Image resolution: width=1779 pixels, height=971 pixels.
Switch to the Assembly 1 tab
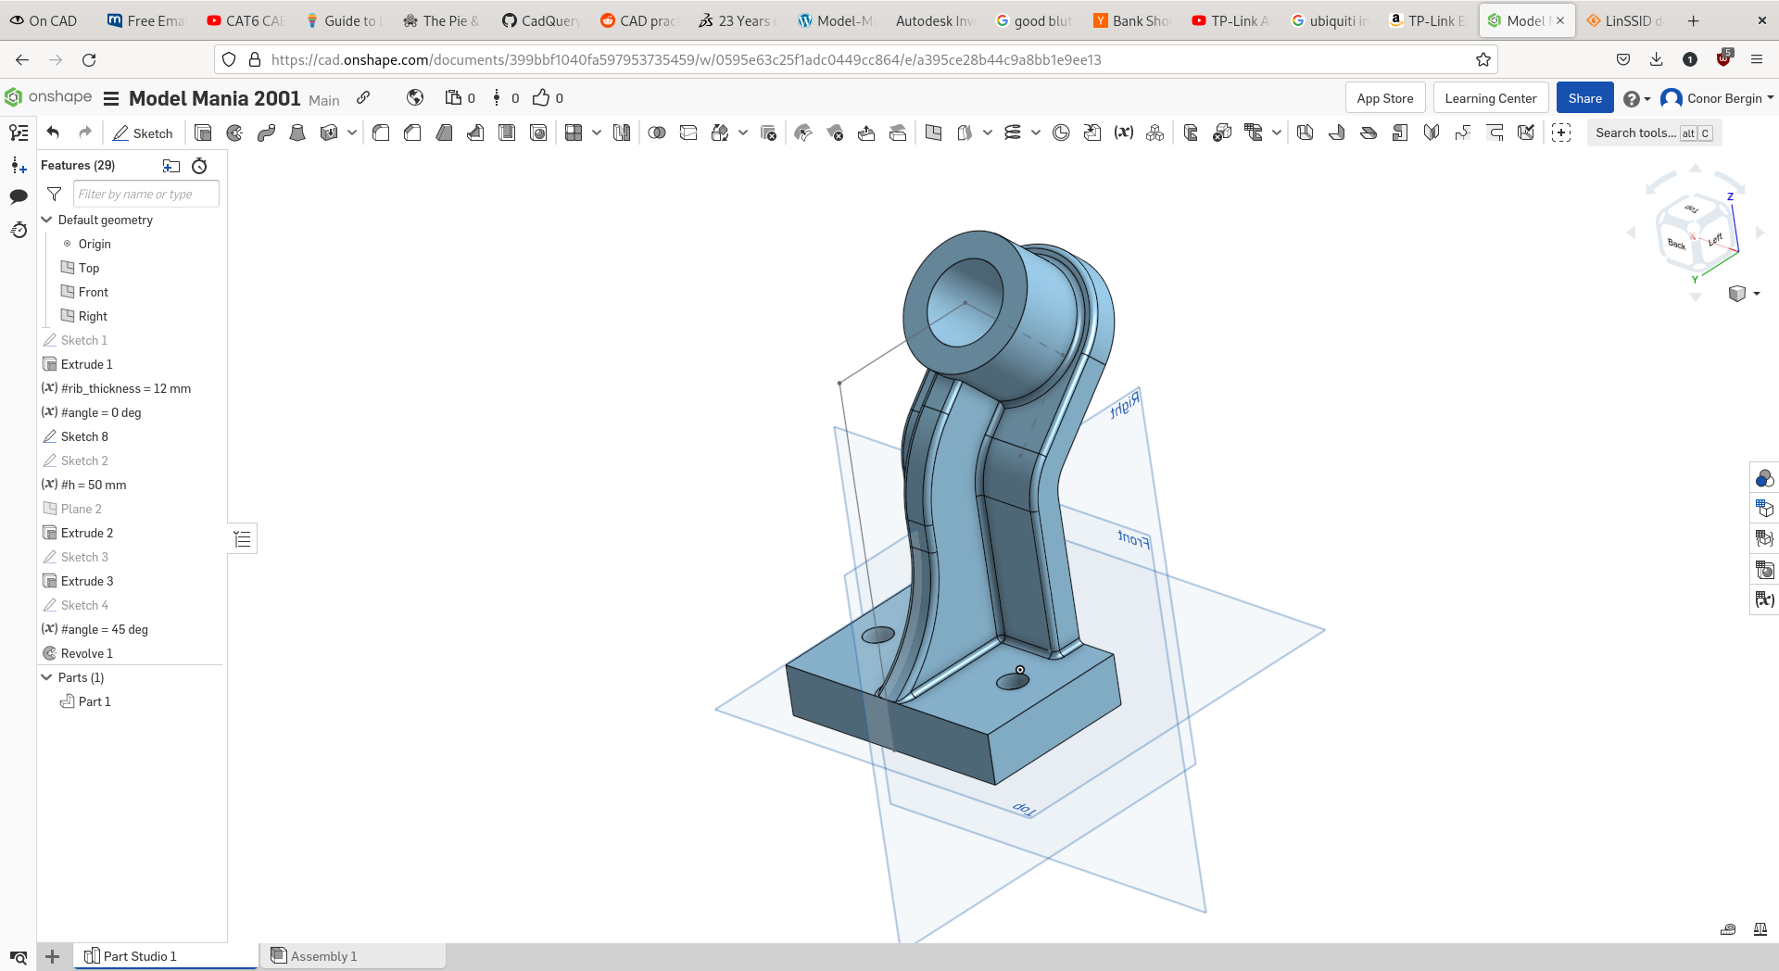click(x=323, y=956)
